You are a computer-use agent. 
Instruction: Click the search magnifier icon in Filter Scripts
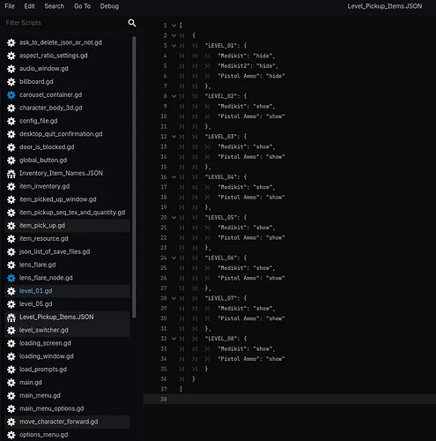132,23
